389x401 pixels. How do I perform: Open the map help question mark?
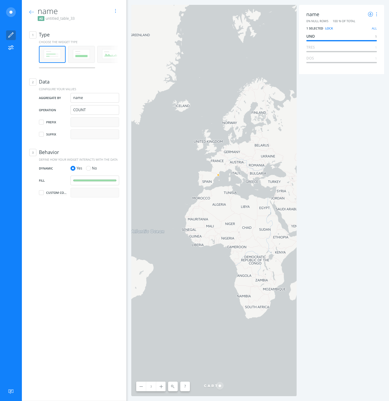pos(185,386)
